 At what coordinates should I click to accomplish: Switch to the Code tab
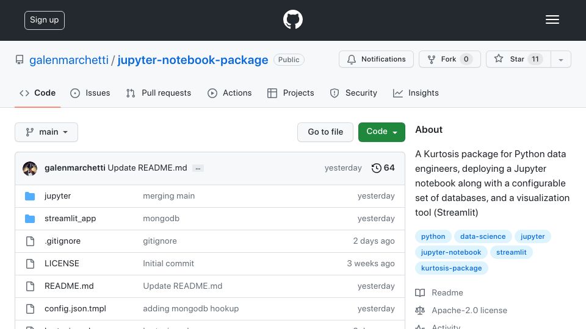pyautogui.click(x=37, y=93)
